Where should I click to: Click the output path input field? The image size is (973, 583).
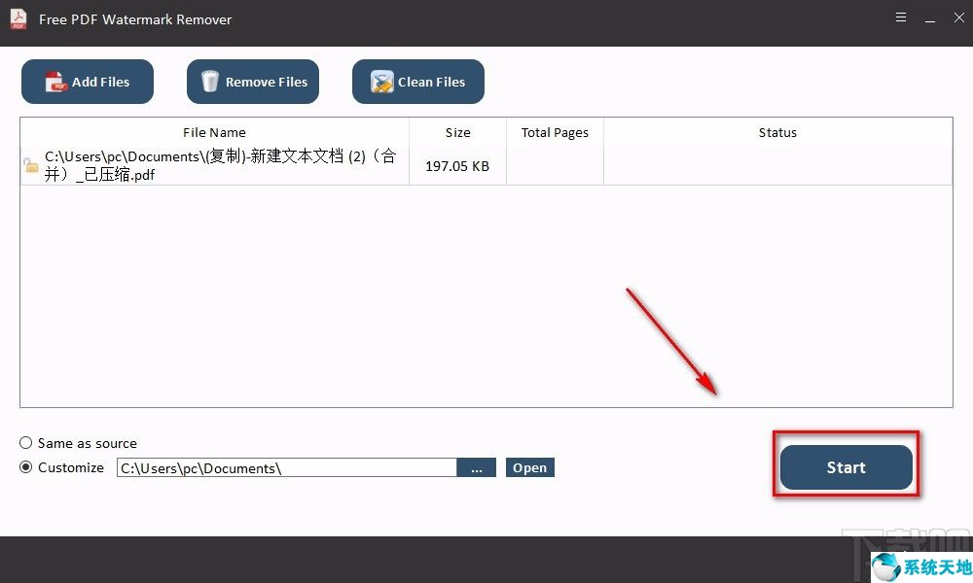coord(287,467)
